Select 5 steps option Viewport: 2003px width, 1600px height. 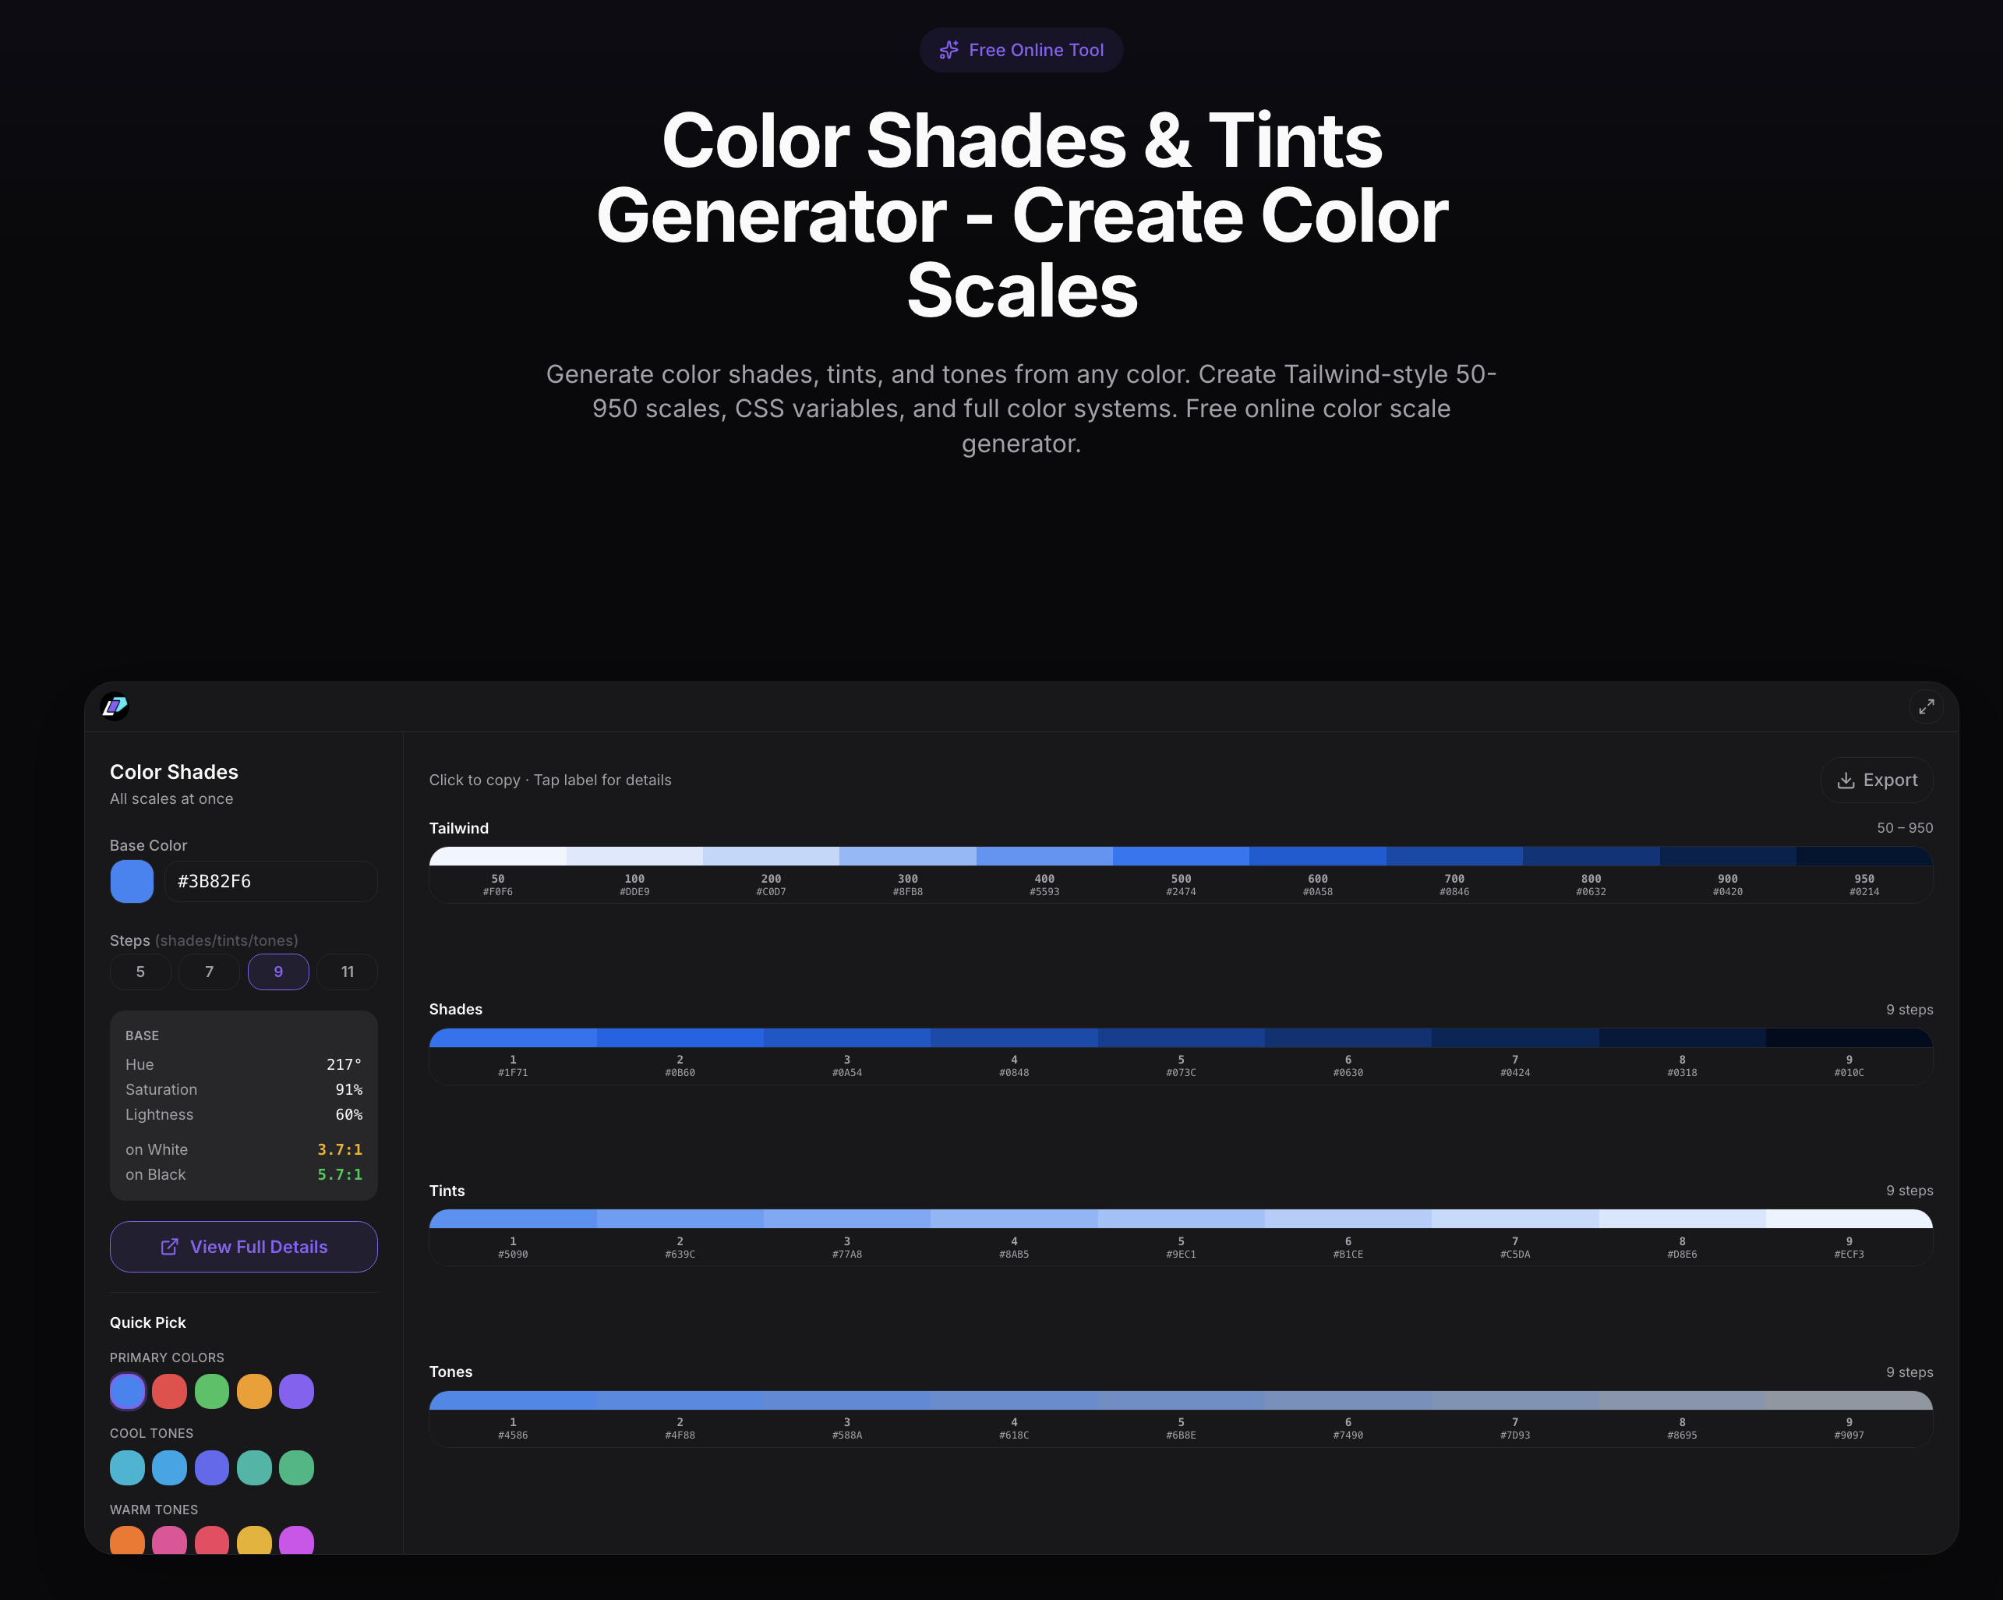(140, 972)
